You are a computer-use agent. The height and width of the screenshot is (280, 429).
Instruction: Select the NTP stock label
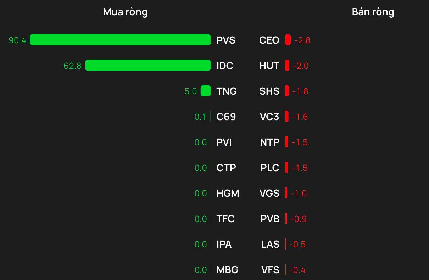pyautogui.click(x=269, y=142)
